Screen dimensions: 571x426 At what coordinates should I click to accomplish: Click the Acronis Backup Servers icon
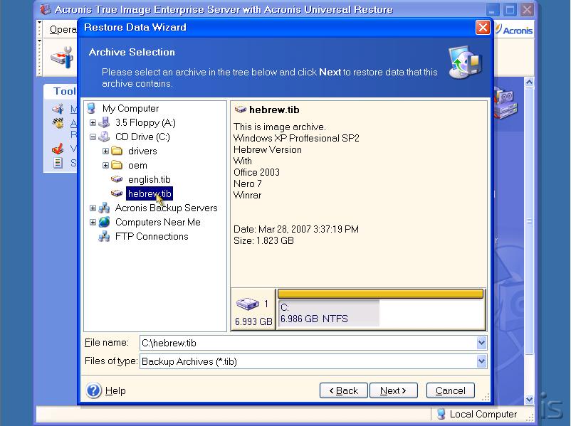coord(104,208)
